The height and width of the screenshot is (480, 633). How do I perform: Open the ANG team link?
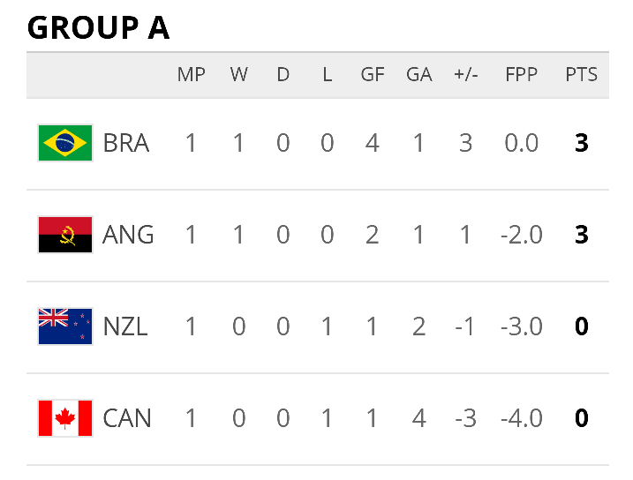(x=128, y=235)
